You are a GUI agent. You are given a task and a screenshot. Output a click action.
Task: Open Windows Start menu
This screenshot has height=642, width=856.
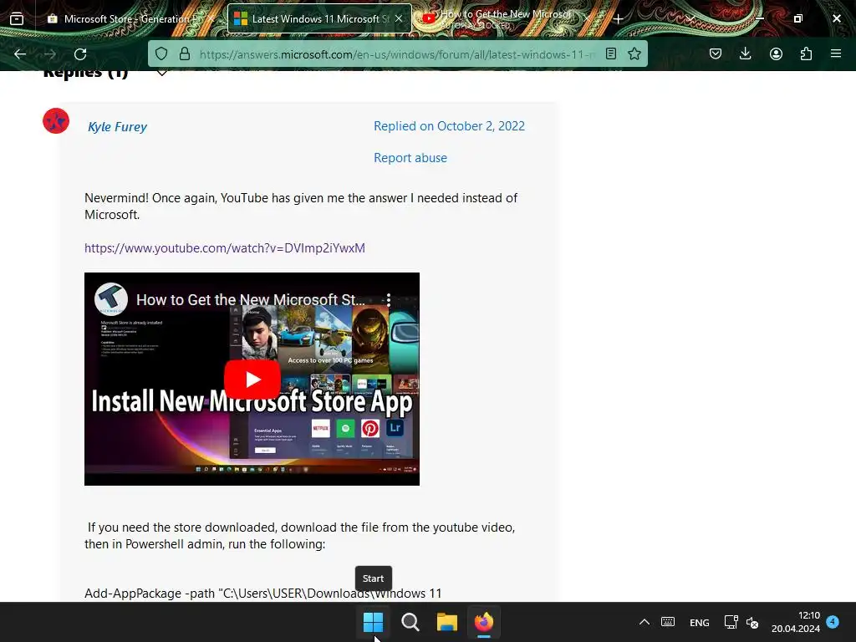click(374, 622)
